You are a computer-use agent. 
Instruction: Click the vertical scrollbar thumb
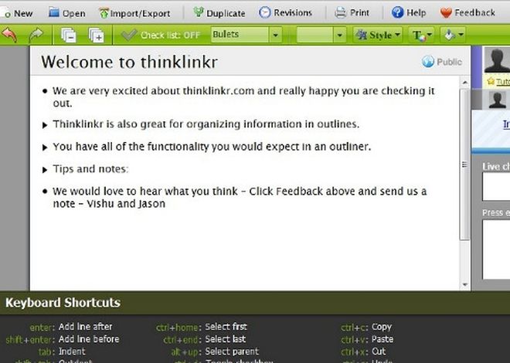coord(465,165)
